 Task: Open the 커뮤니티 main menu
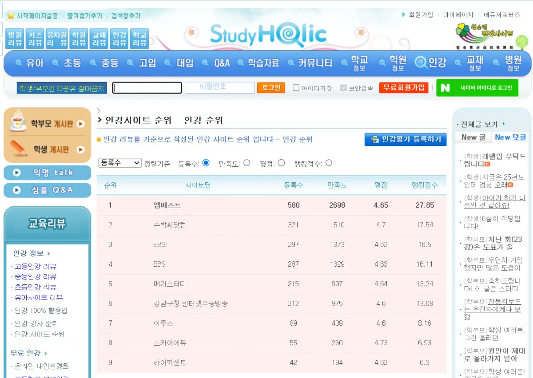(x=315, y=63)
